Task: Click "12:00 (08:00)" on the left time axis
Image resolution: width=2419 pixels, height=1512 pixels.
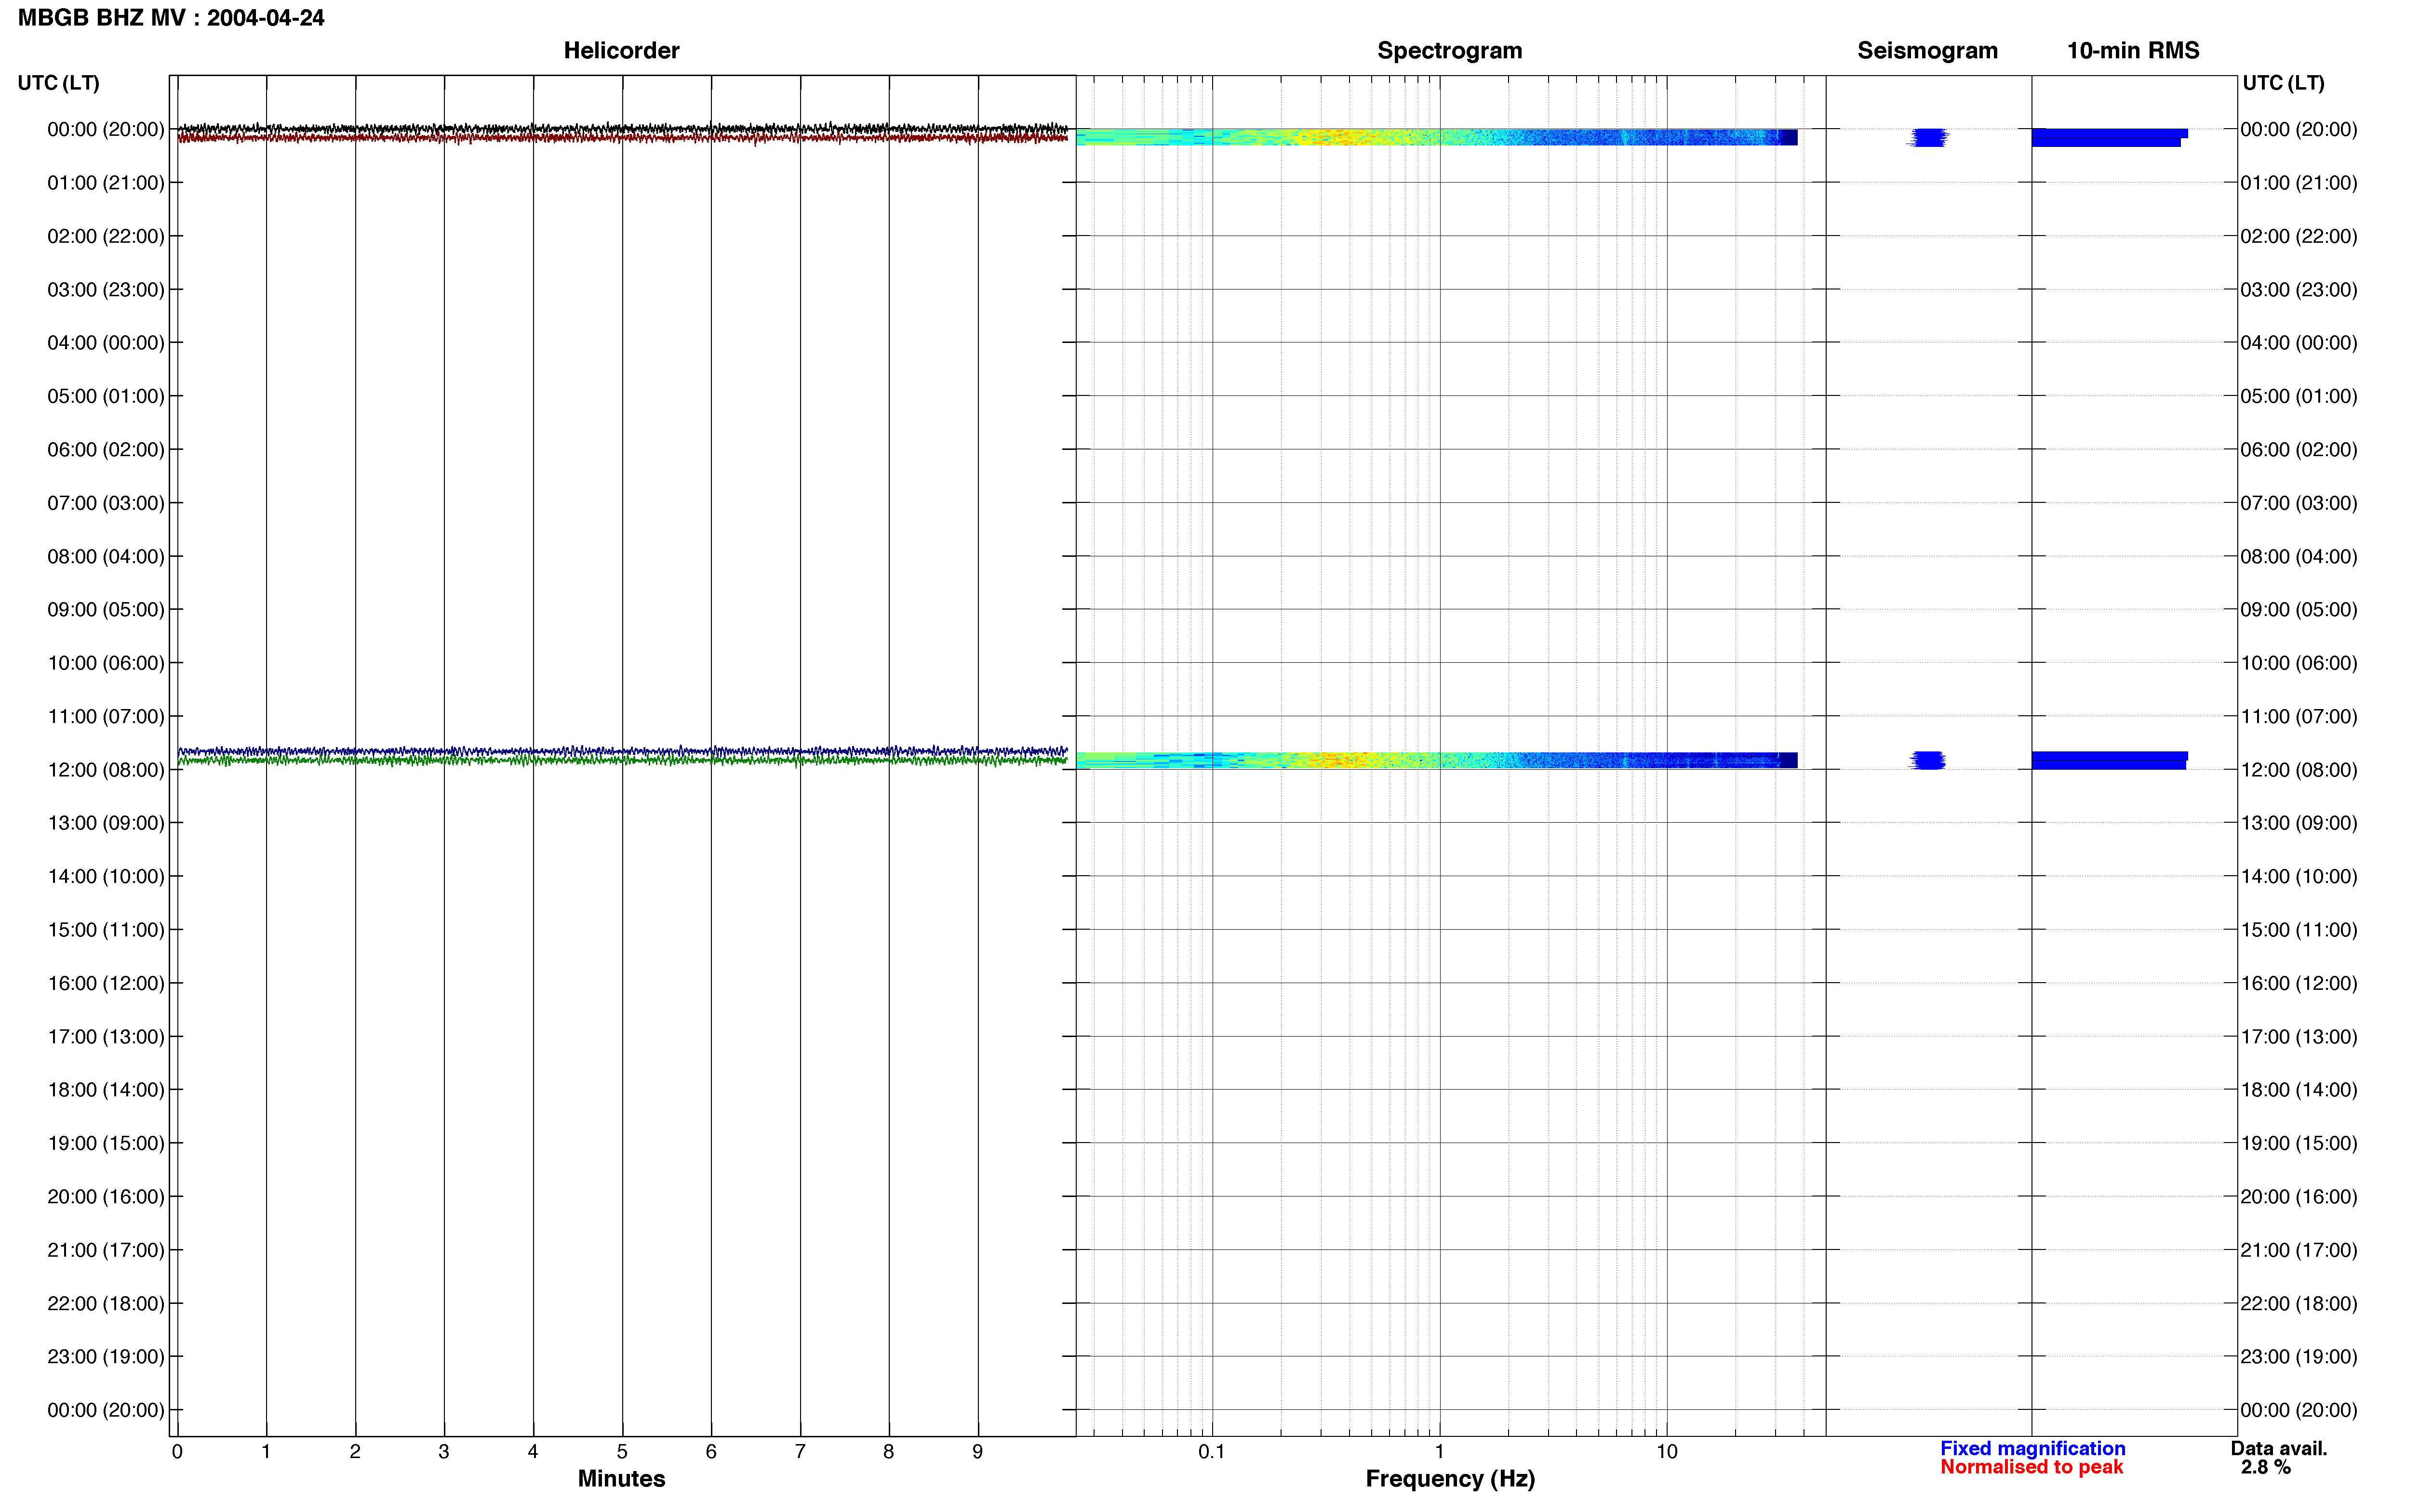Action: (106, 770)
